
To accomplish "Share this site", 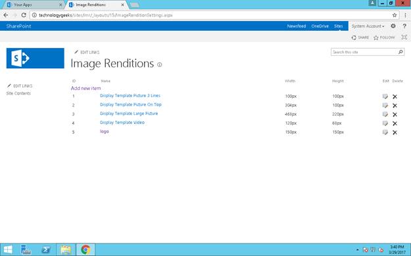I will coord(360,37).
